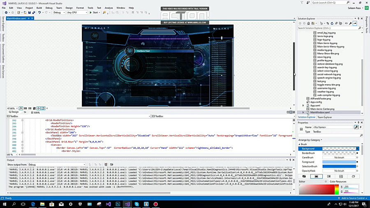Click the swap panes arrows icon
The height and width of the screenshot is (208, 370).
coord(25,113)
